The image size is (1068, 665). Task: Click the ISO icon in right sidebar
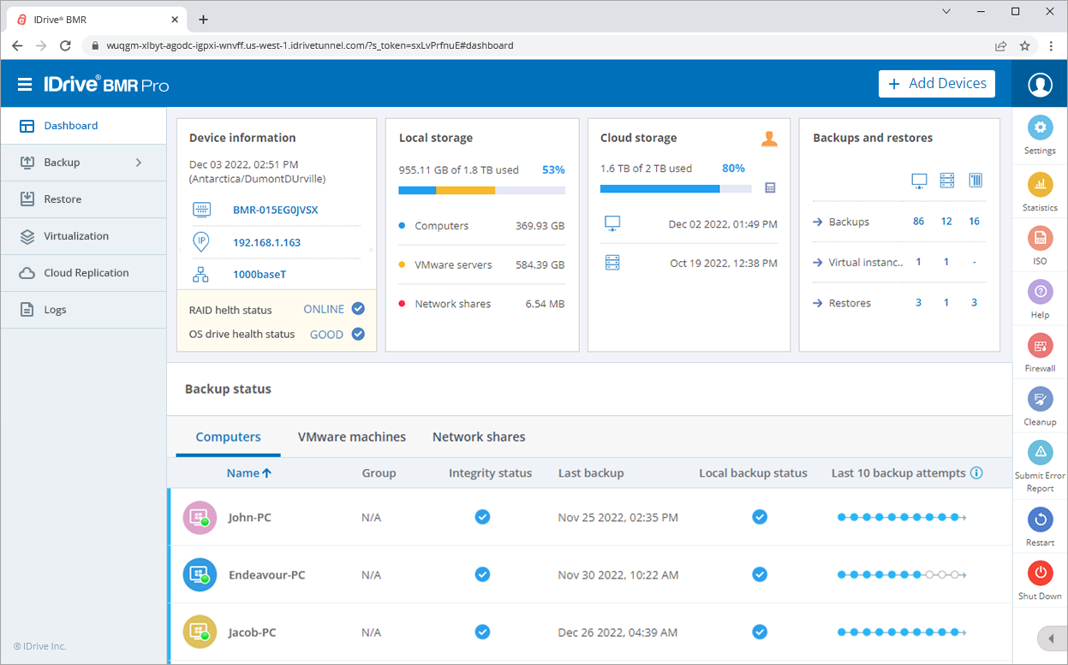tap(1040, 238)
